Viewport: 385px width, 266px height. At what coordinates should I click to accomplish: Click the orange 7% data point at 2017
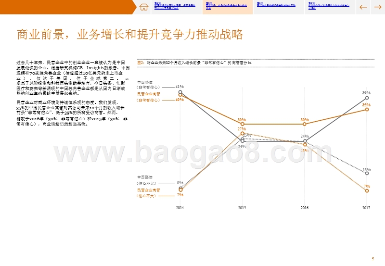(367, 190)
